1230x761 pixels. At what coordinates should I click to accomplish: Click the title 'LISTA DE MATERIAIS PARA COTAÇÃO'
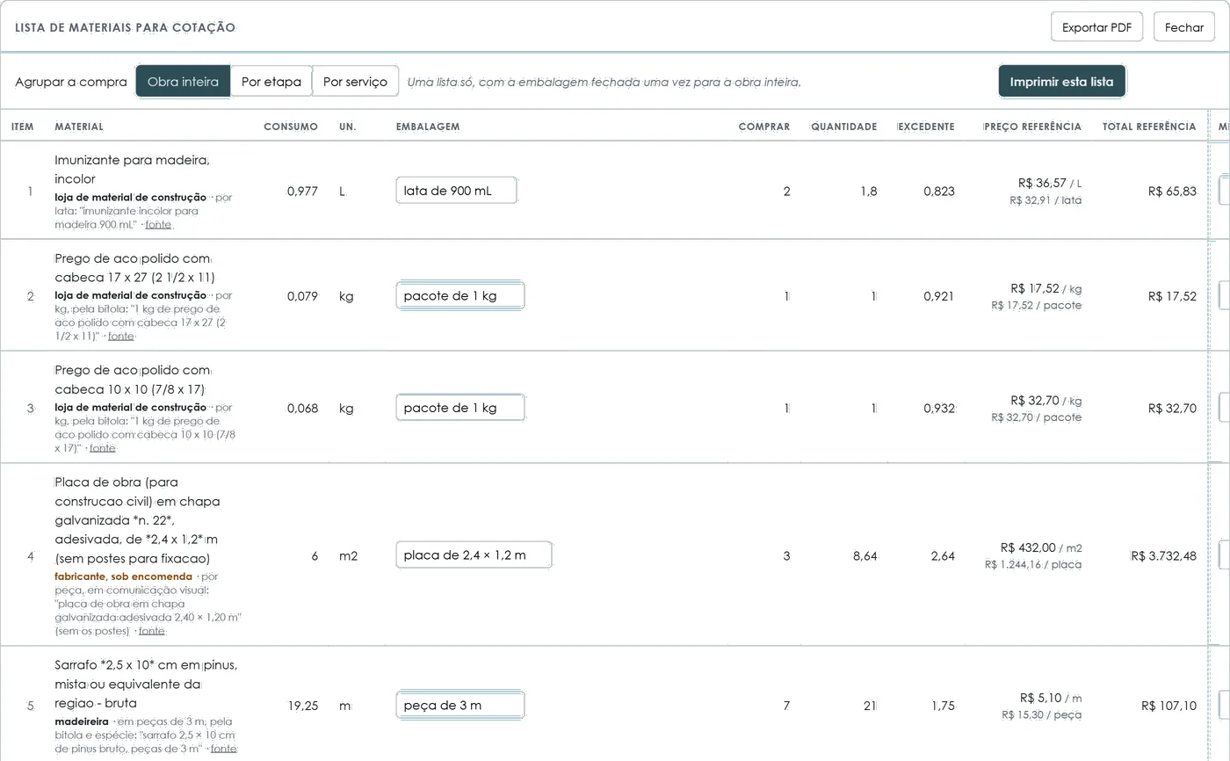point(125,27)
